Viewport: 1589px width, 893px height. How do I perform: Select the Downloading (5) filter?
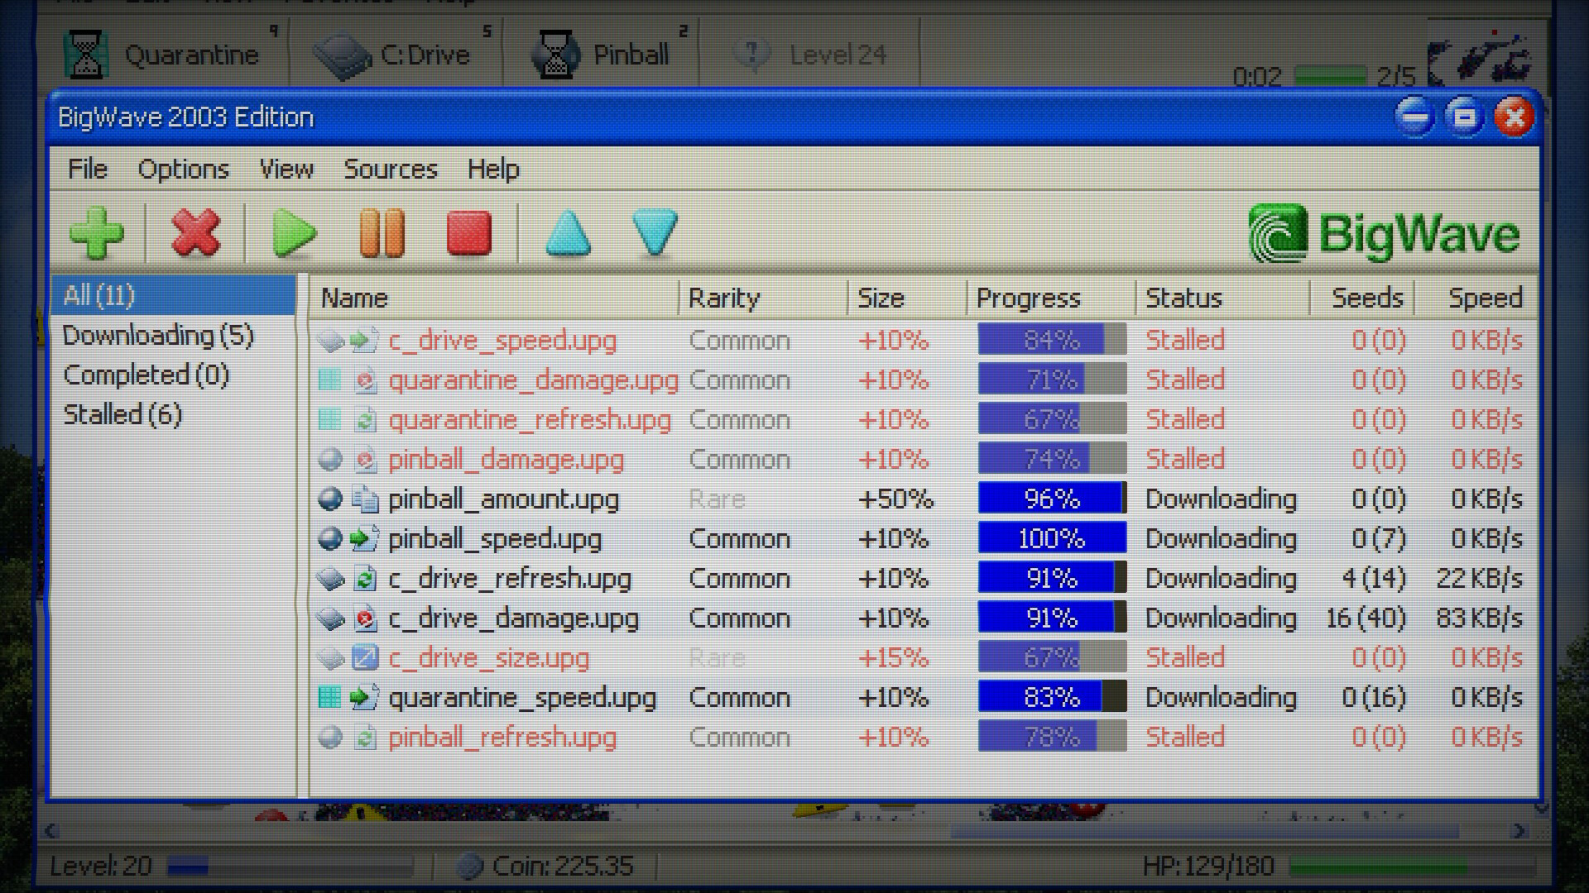point(157,336)
